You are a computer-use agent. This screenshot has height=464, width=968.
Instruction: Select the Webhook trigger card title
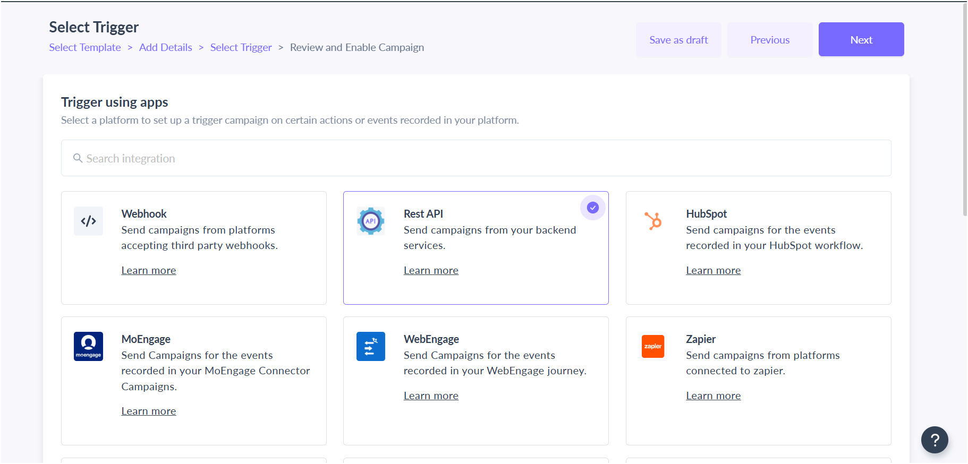pos(144,213)
